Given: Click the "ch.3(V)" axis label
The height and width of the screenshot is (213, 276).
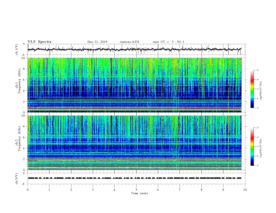Looking at the screenshot, I should tap(17, 179).
